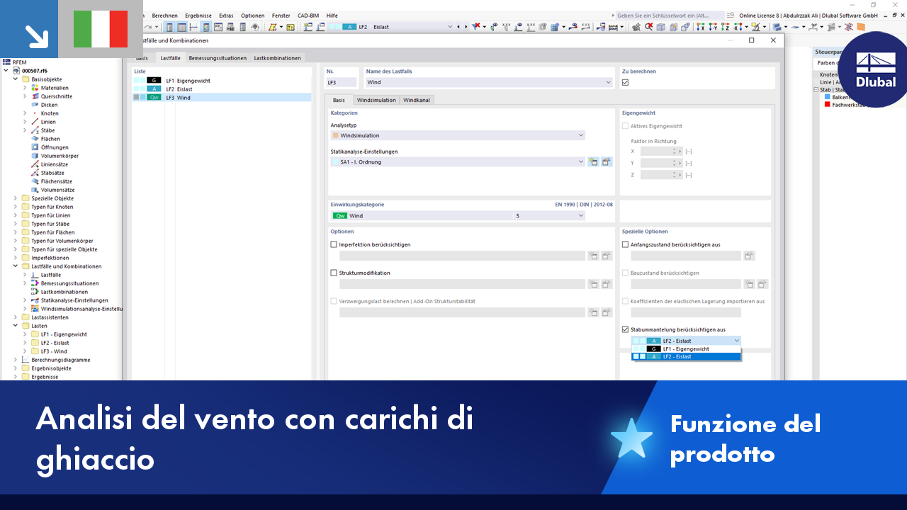This screenshot has width=907, height=510.
Task: Collapse the Basisobjekte tree node
Action: [x=15, y=79]
